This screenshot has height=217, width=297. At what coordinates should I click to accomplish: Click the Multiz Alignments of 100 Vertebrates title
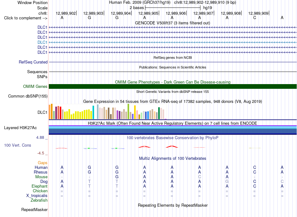tap(173, 159)
